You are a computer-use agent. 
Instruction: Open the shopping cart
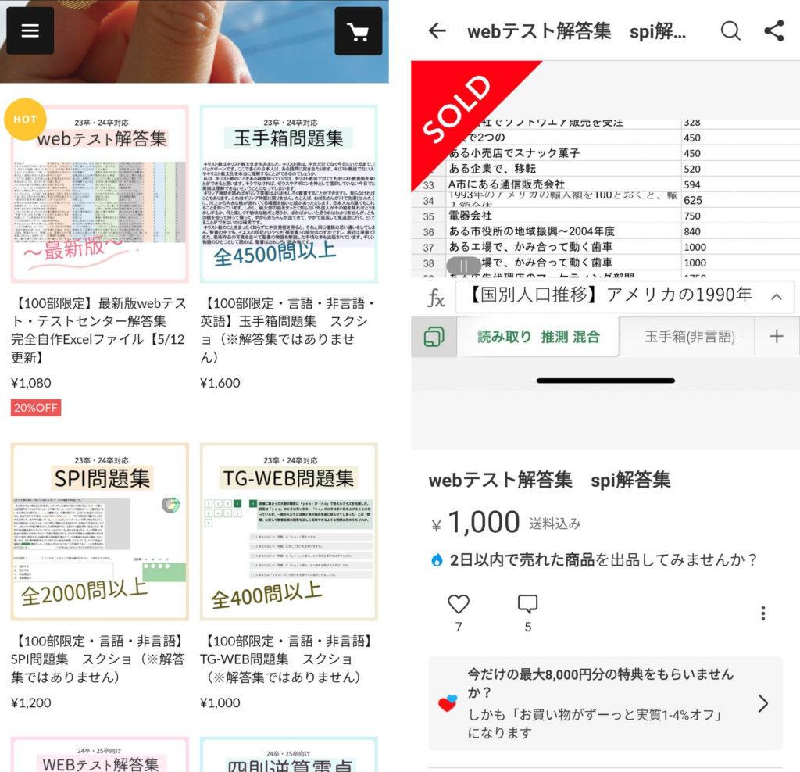(358, 31)
